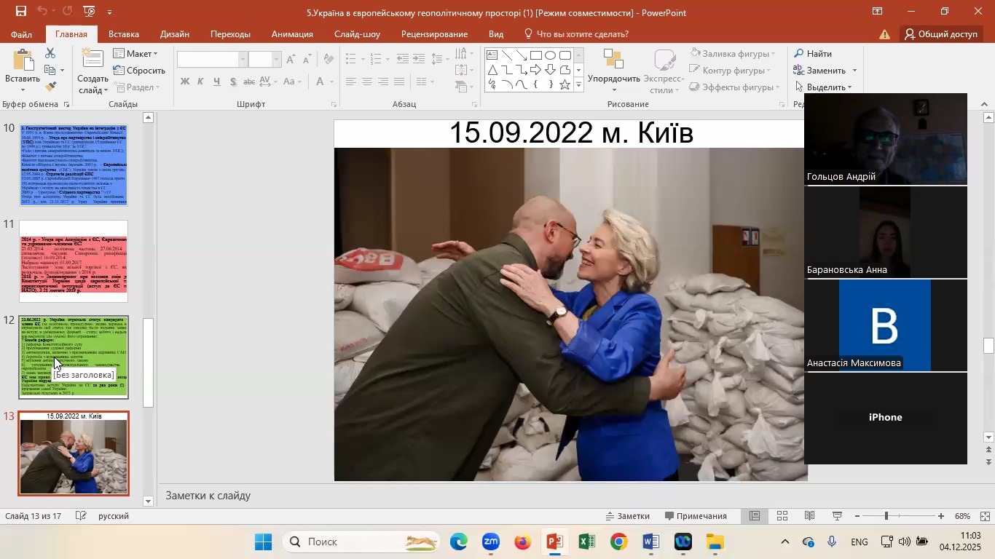Click the Paste clipboard icon
The image size is (995, 559).
[23, 61]
